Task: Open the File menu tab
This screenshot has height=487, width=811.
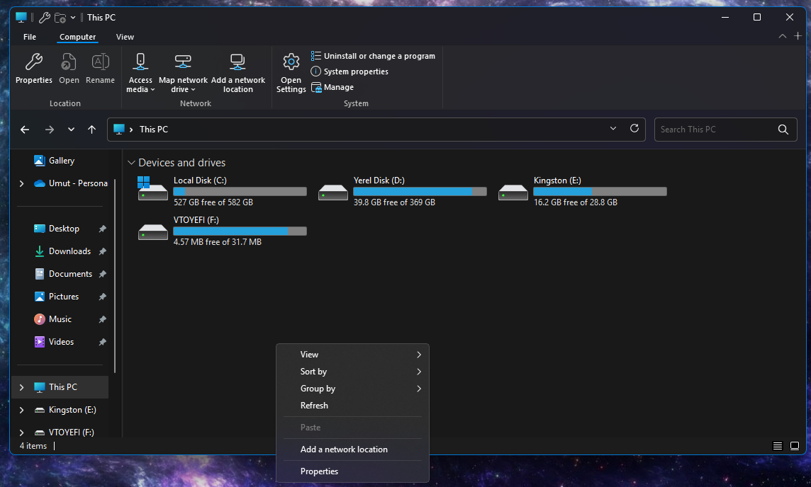Action: coord(30,37)
